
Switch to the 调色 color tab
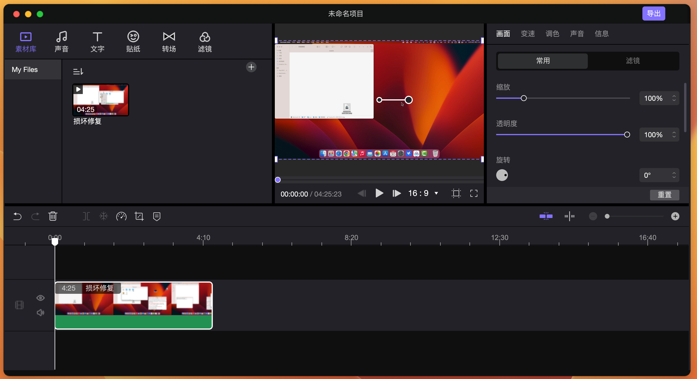pos(552,34)
